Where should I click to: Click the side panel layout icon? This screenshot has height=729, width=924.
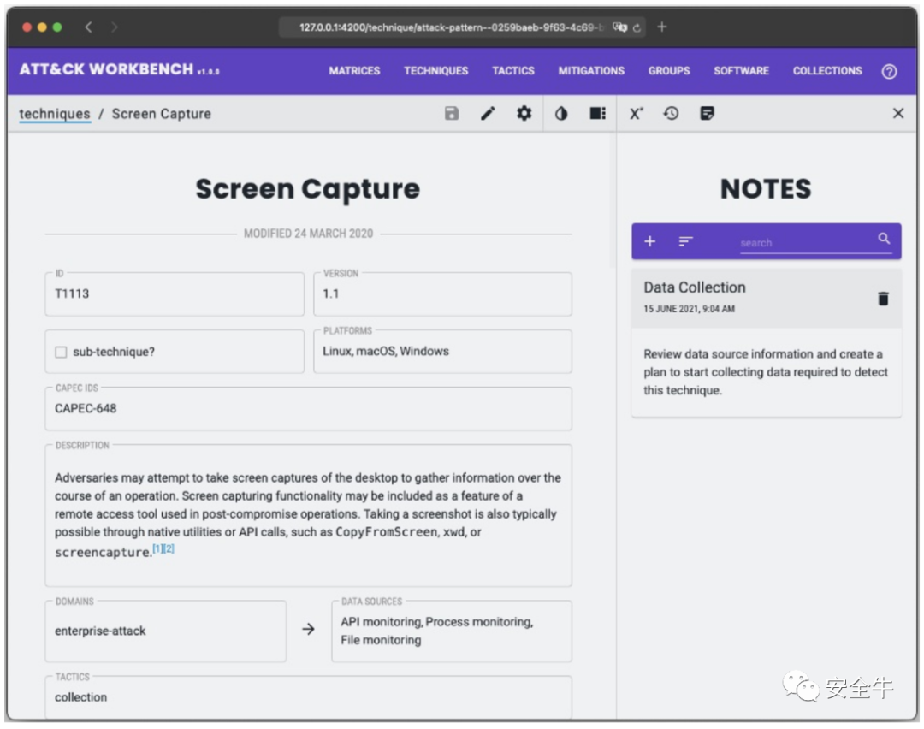(597, 113)
